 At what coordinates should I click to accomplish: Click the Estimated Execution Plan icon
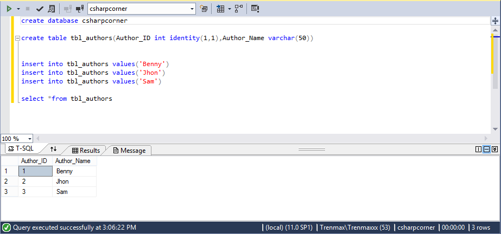click(51, 9)
